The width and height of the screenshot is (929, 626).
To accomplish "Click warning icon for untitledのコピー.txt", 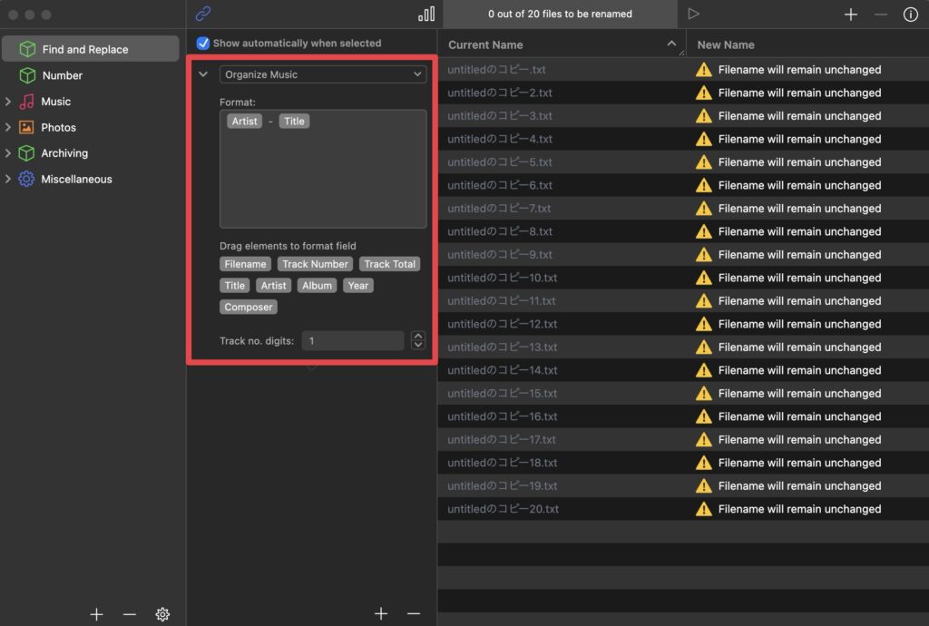I will point(703,70).
